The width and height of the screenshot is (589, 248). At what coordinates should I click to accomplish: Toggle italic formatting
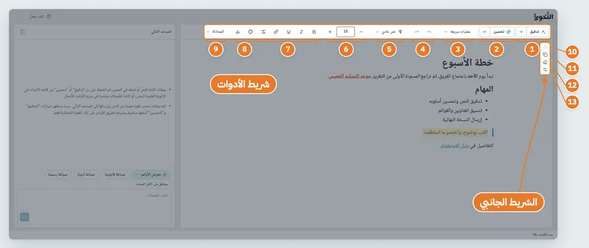(x=301, y=32)
